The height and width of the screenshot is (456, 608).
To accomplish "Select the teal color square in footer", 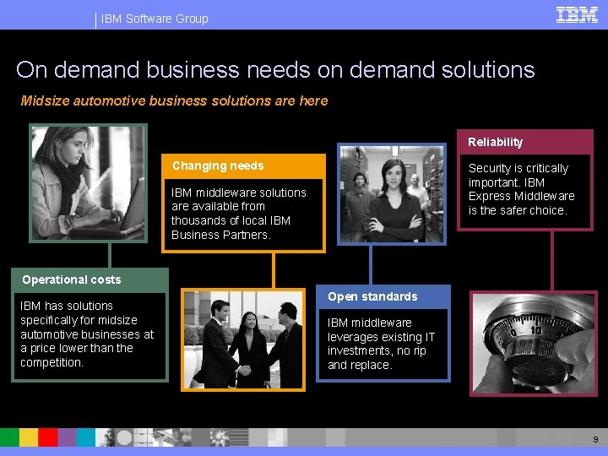I will 85,437.
